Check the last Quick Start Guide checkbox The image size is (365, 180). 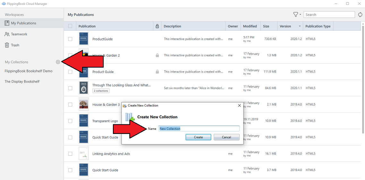(x=70, y=170)
